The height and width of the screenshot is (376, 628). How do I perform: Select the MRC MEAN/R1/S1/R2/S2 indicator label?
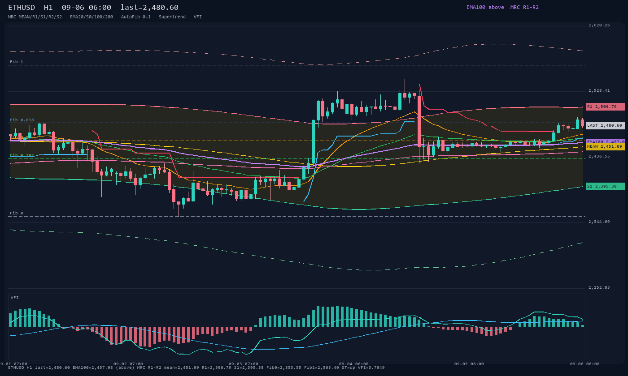(x=35, y=17)
